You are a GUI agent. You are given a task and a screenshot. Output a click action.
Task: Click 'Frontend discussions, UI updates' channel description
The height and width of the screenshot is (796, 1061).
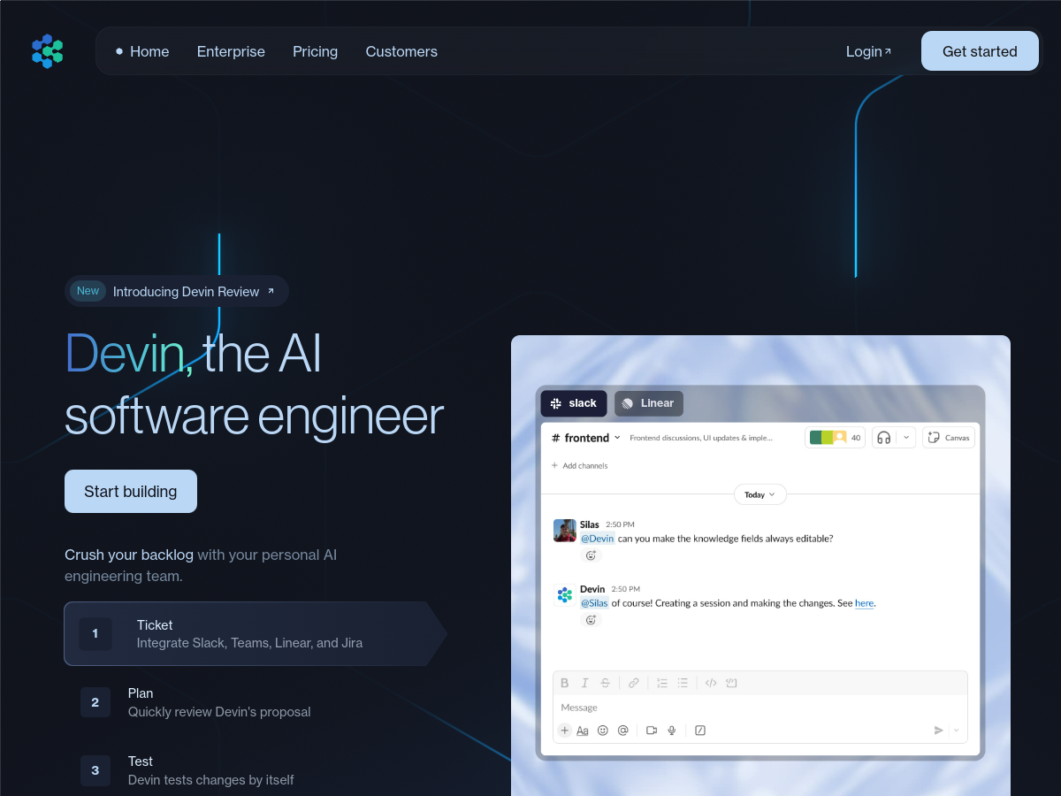click(x=701, y=438)
